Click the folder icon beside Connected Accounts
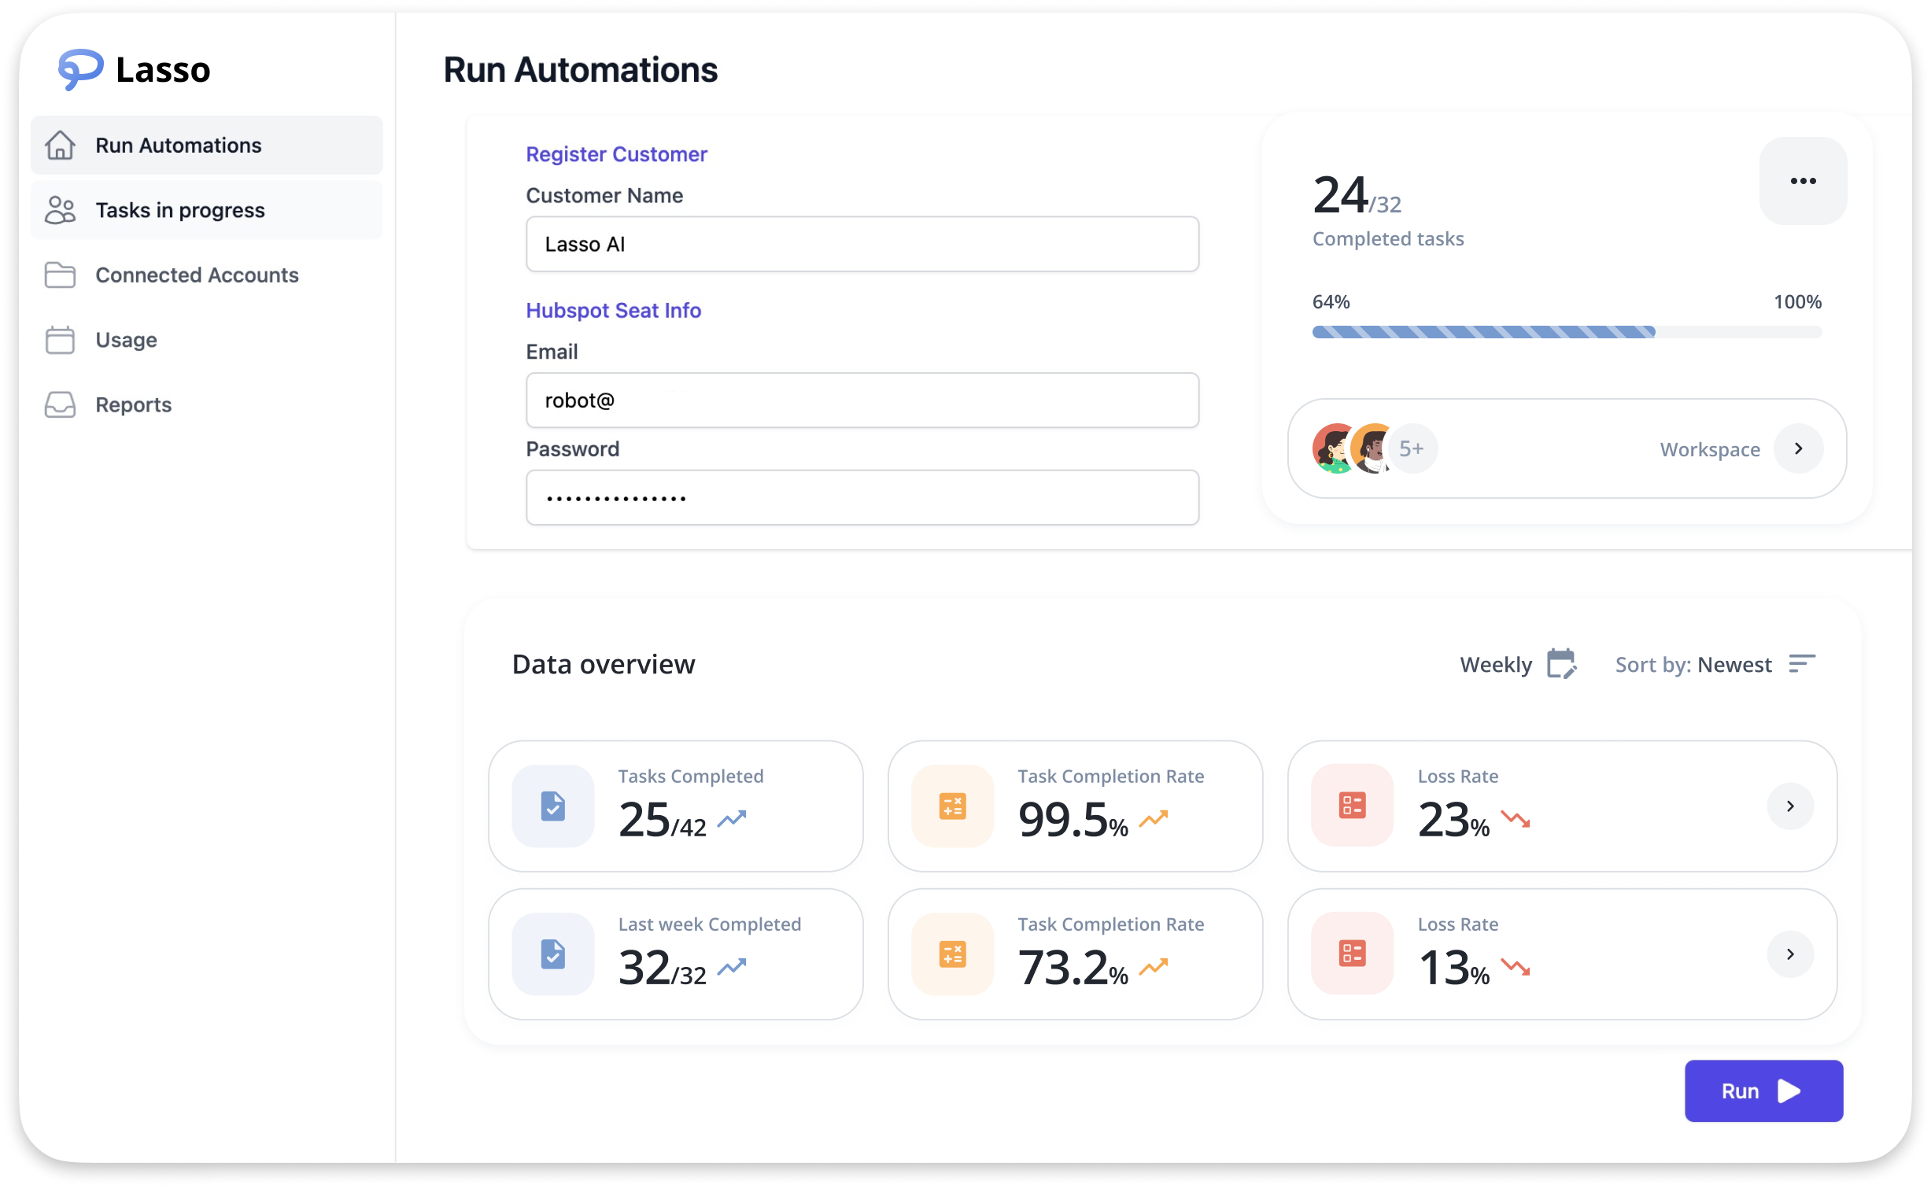The image size is (1931, 1188). 59,275
